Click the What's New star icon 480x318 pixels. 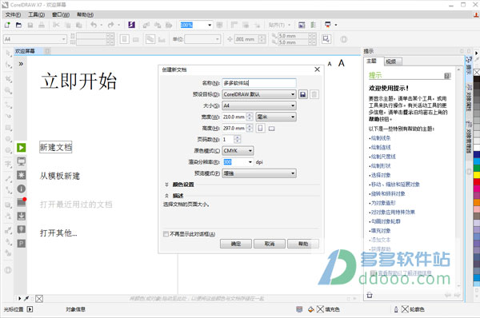pyautogui.click(x=21, y=175)
